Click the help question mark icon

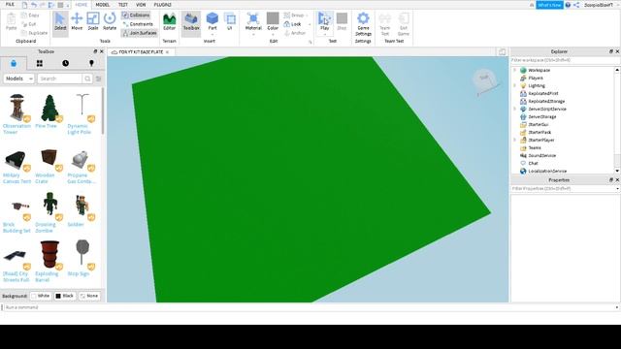tap(568, 5)
